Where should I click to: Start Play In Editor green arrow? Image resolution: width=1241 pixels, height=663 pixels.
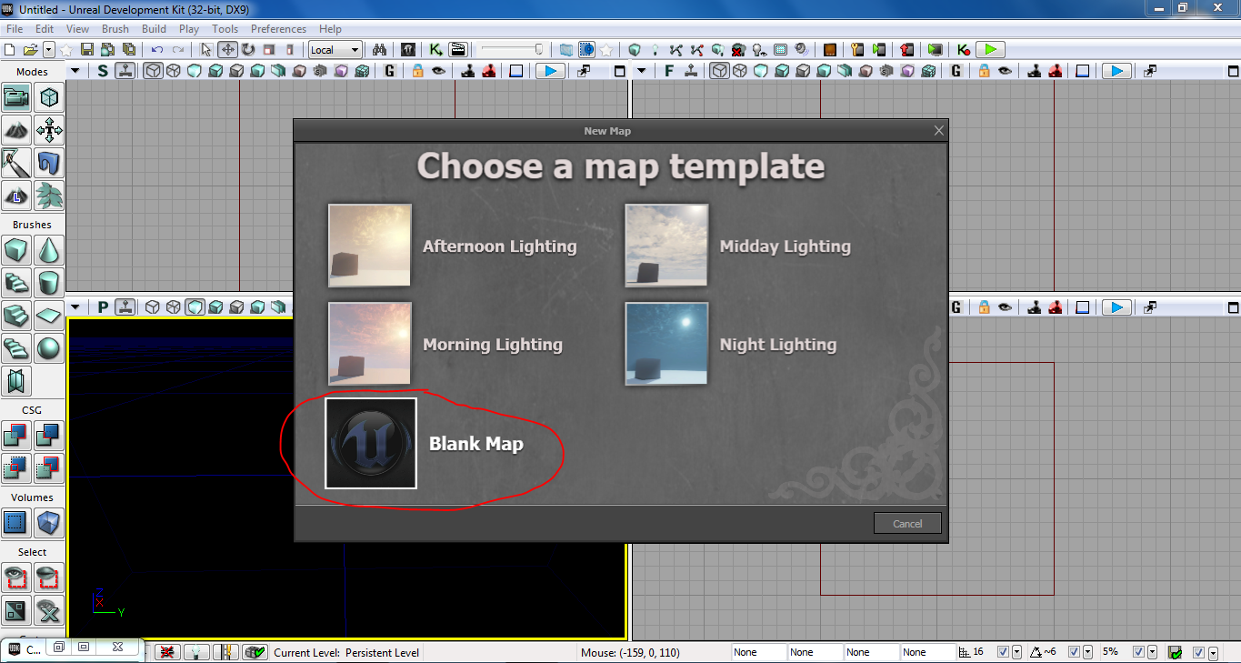tap(991, 50)
